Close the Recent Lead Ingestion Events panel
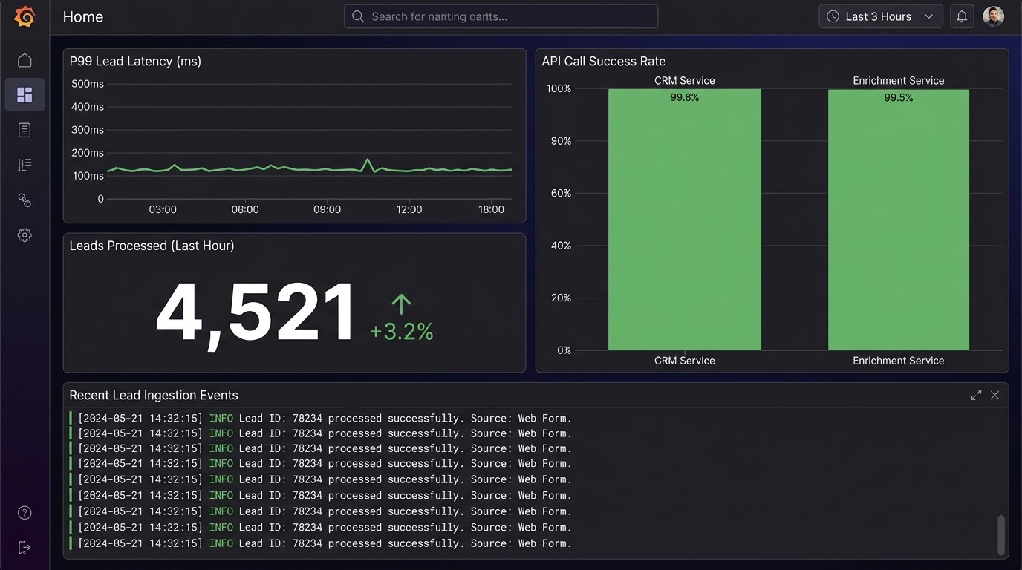The width and height of the screenshot is (1022, 570). coord(995,395)
